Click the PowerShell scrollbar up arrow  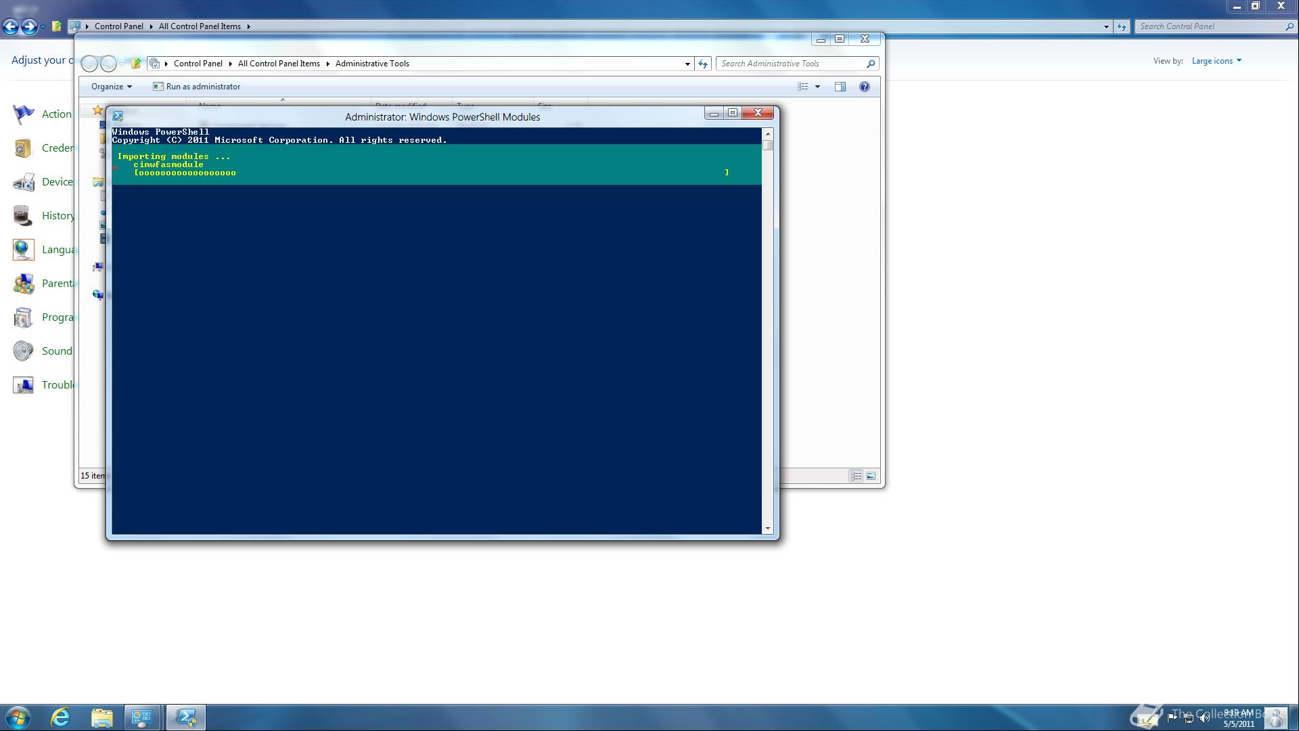coord(767,134)
